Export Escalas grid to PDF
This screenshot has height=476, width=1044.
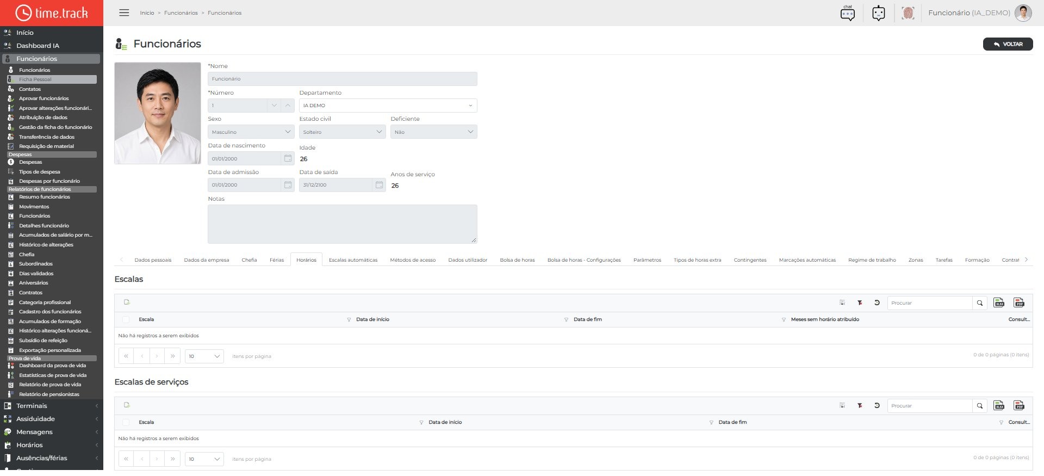click(1019, 303)
